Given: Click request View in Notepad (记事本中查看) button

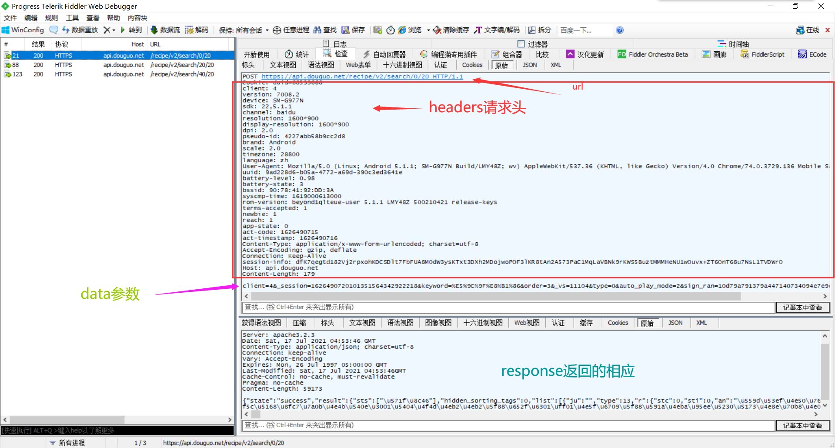Looking at the screenshot, I should pos(803,308).
